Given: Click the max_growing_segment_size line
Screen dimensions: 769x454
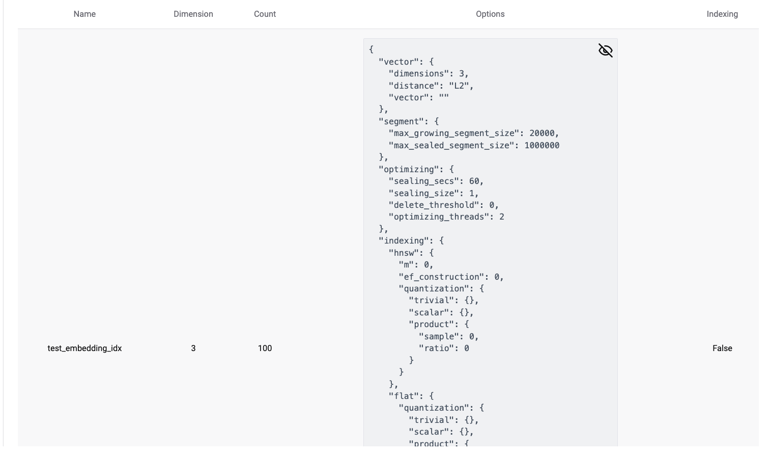Looking at the screenshot, I should (x=473, y=133).
